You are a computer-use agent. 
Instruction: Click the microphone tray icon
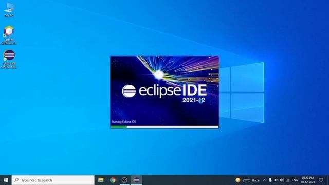[270, 180]
